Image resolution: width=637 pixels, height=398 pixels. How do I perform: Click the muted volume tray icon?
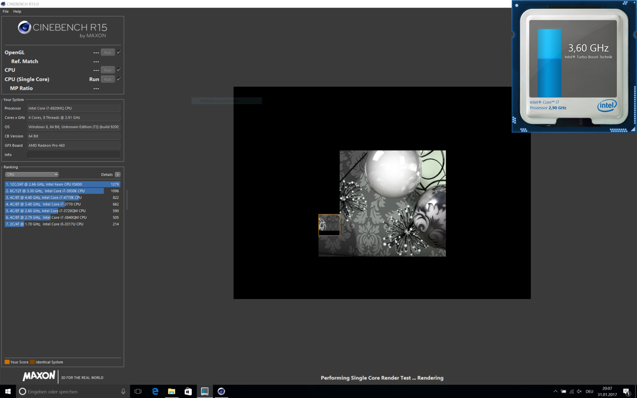tap(579, 391)
